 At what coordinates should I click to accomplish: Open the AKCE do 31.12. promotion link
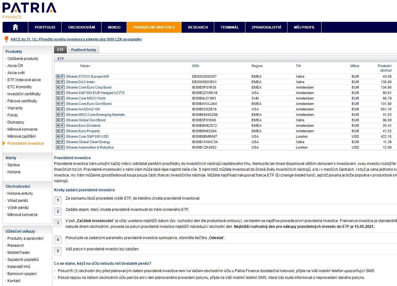pyautogui.click(x=76, y=39)
